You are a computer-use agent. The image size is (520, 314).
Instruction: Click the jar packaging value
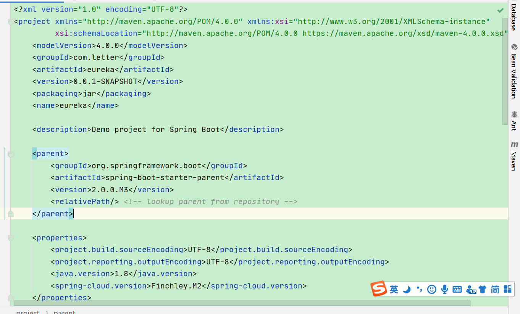pos(89,93)
